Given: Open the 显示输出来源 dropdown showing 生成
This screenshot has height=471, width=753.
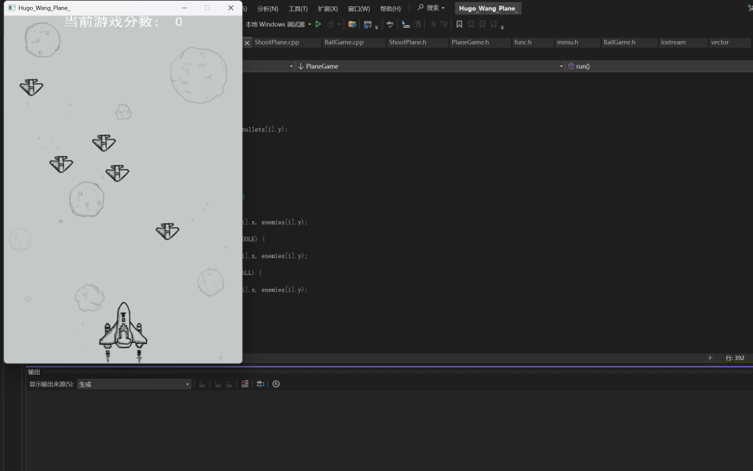Looking at the screenshot, I should click(x=134, y=384).
